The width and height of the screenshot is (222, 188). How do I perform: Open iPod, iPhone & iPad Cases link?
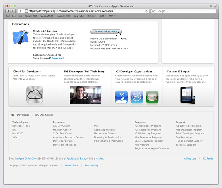pyautogui.click(x=108, y=141)
